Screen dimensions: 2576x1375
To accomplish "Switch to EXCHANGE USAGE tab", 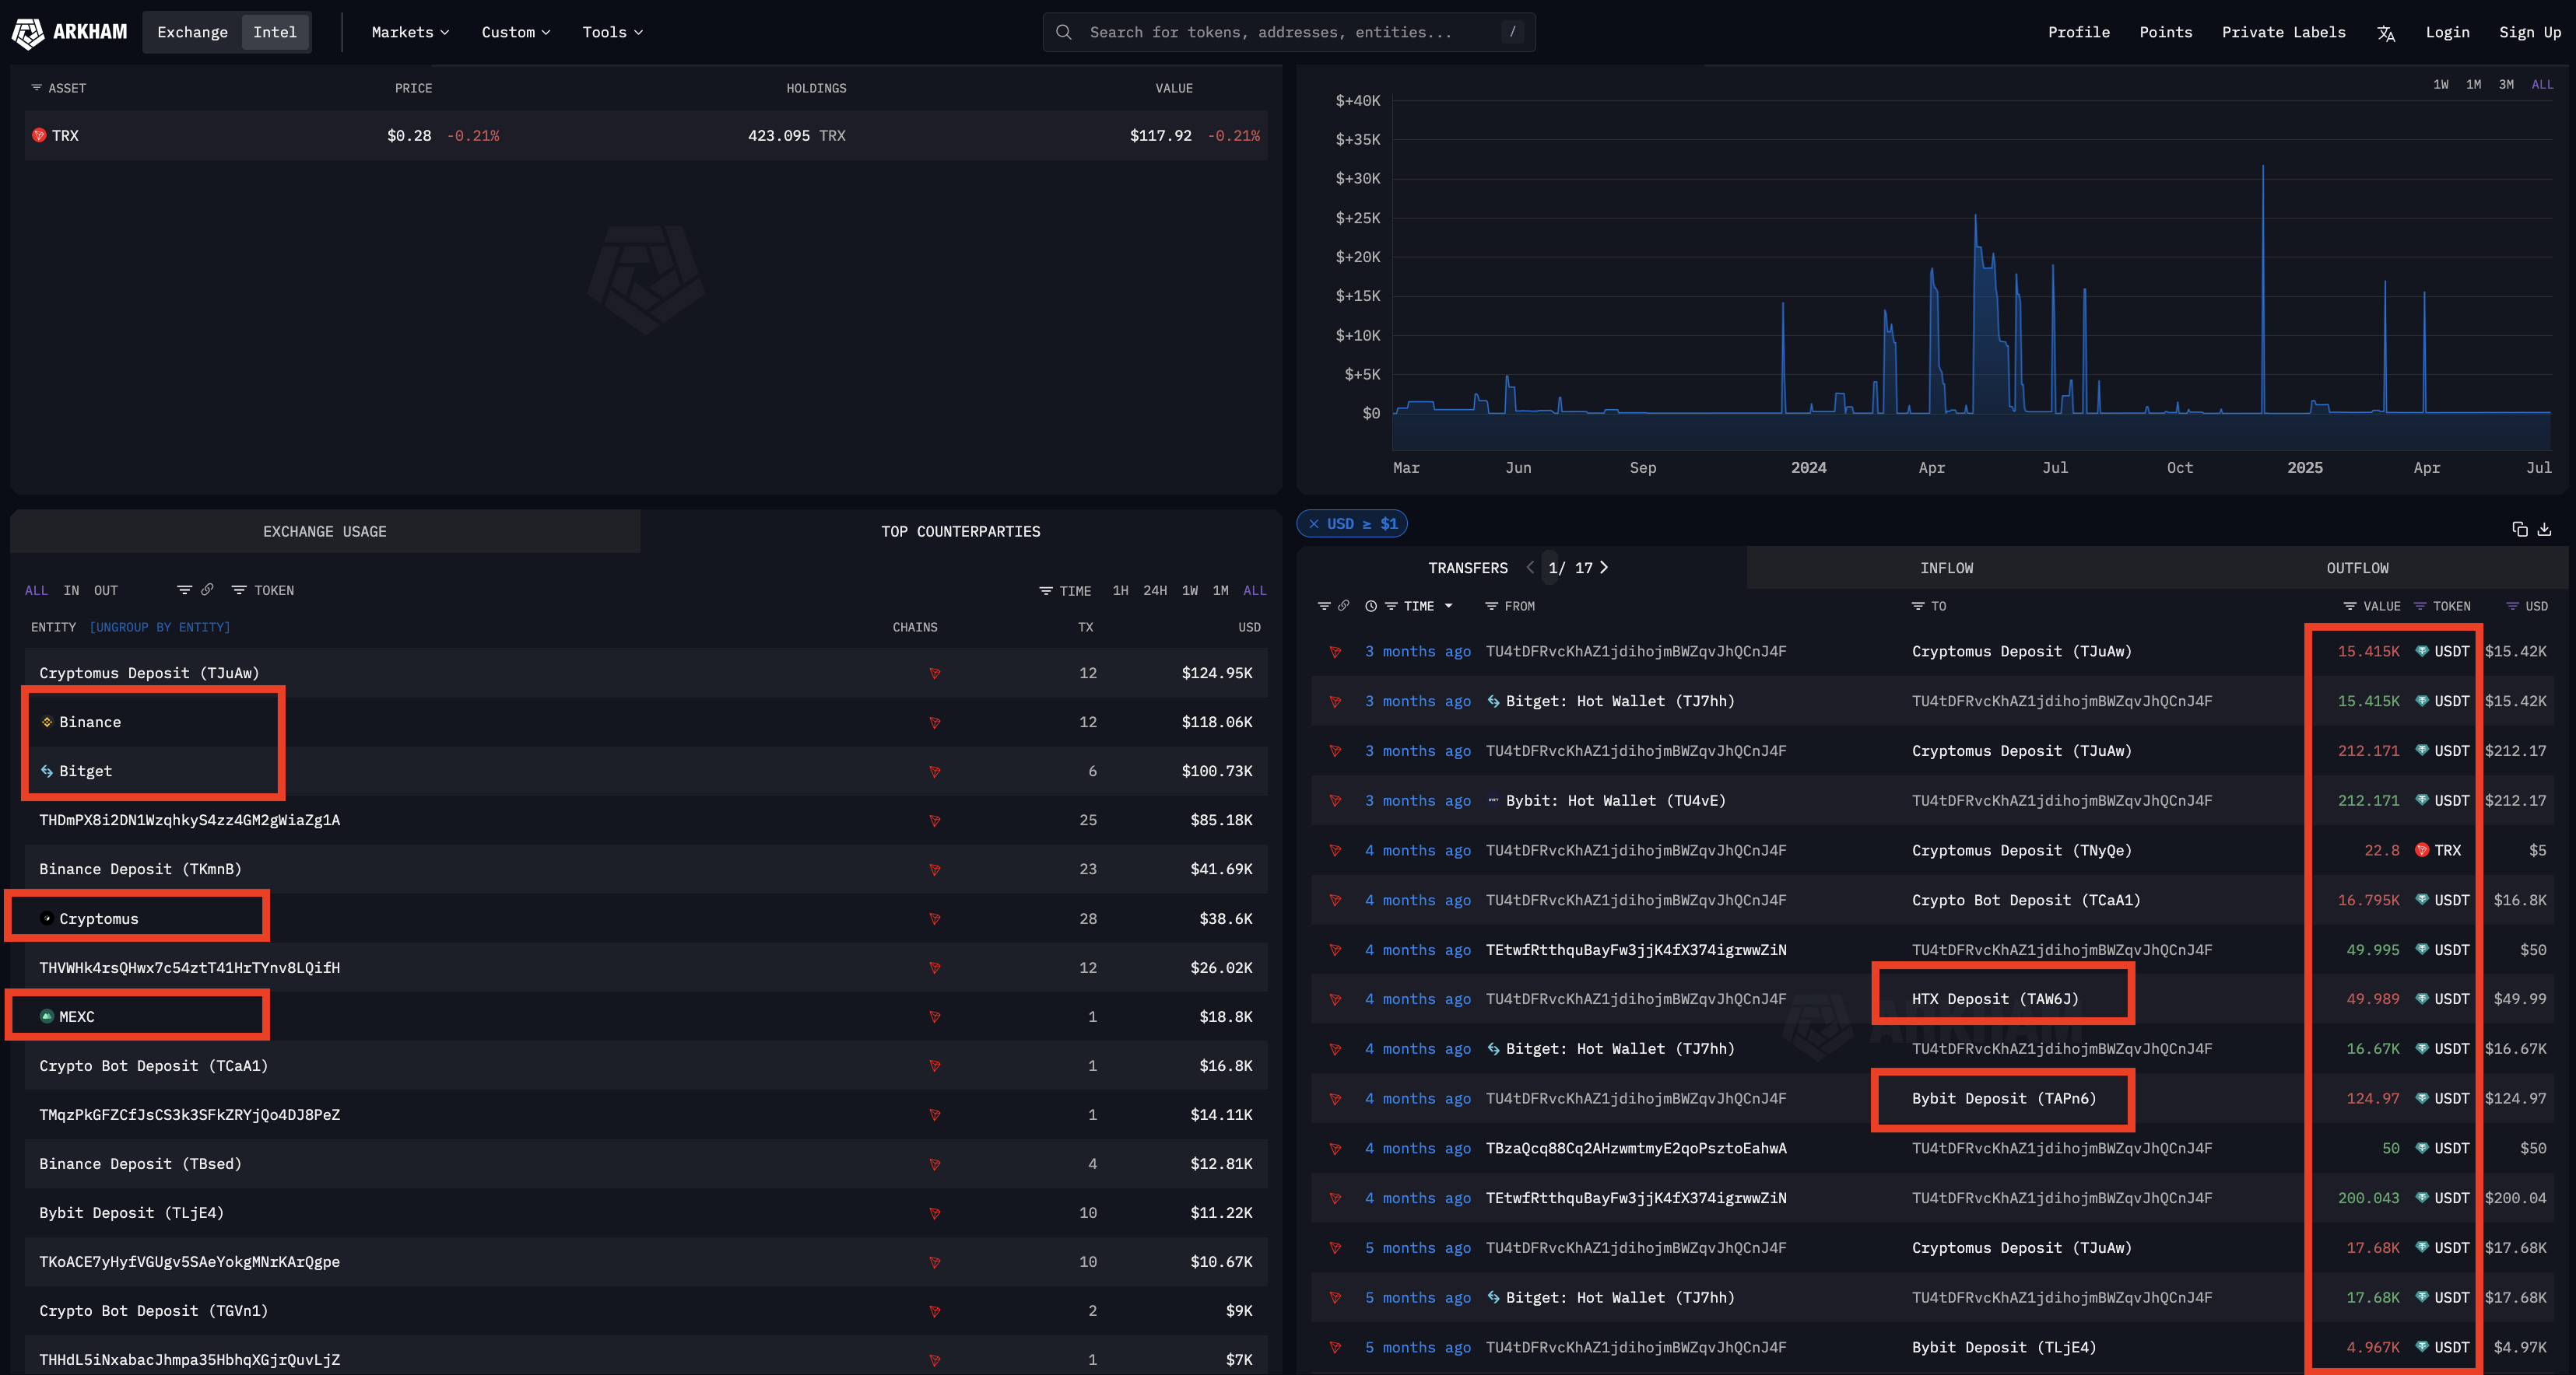I will coord(325,532).
